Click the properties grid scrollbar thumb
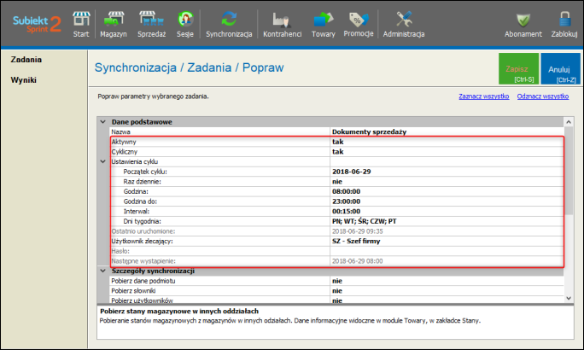This screenshot has width=584, height=350. click(569, 171)
